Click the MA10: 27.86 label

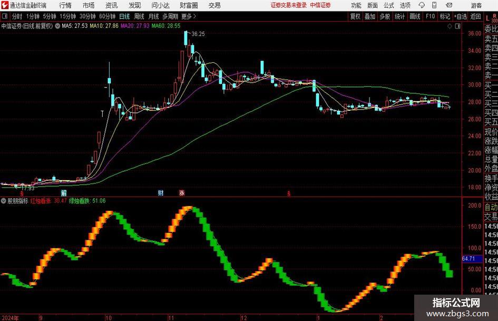pos(104,26)
